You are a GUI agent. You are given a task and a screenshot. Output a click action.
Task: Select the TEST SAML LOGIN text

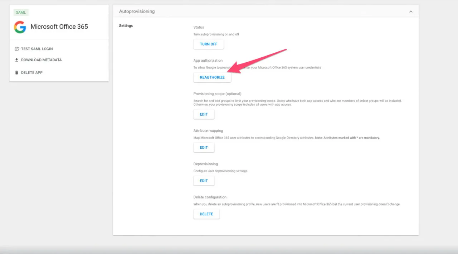tap(37, 49)
